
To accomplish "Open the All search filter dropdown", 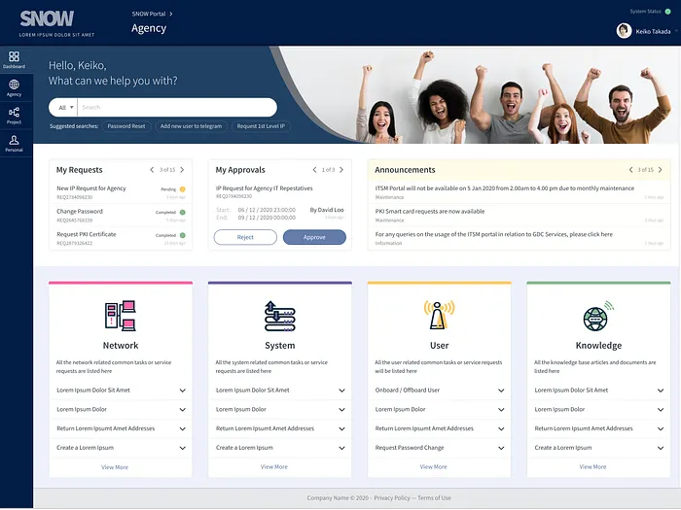I will tap(66, 107).
